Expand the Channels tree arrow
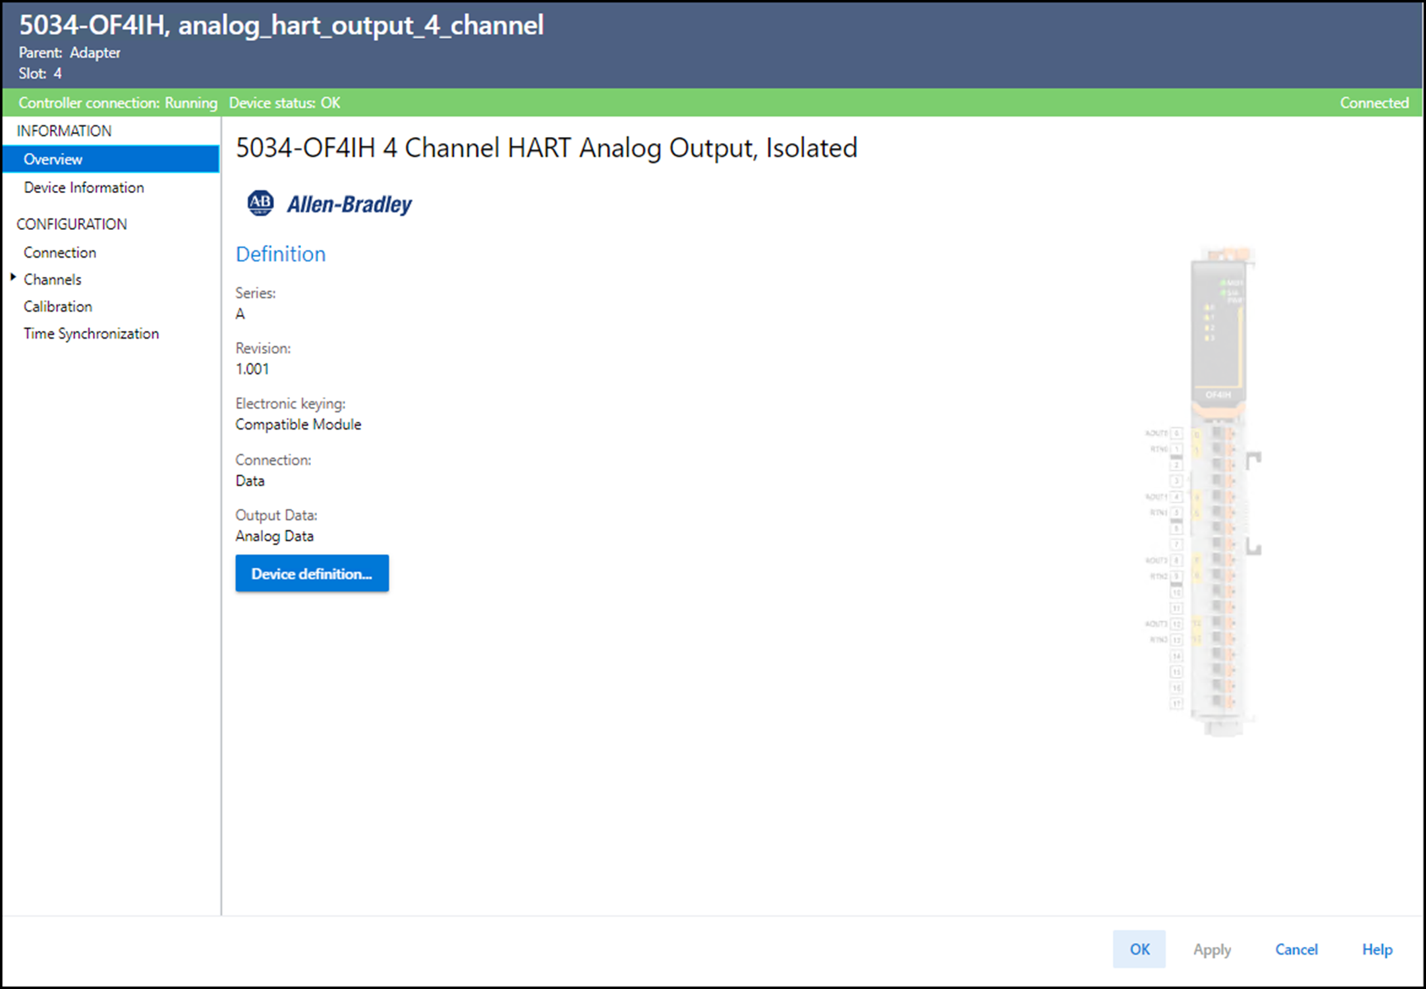1426x989 pixels. click(13, 278)
